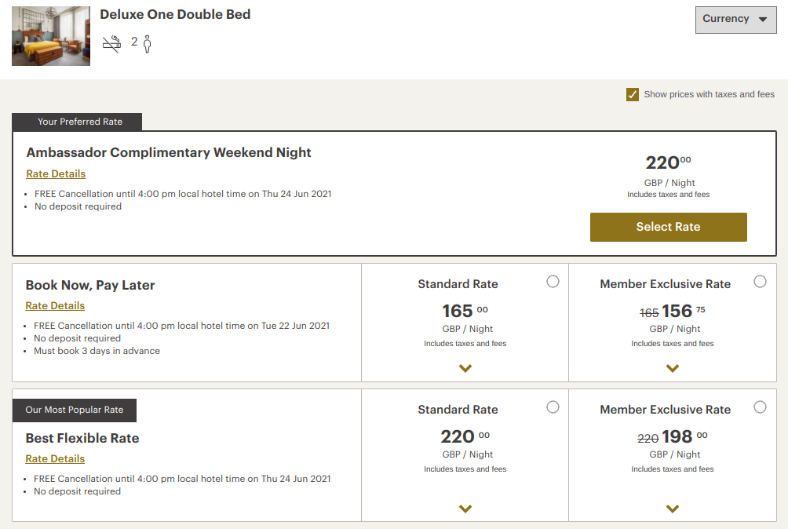Click the Our Most Popular Rate tab label
Image resolution: width=788 pixels, height=529 pixels.
pyautogui.click(x=75, y=410)
